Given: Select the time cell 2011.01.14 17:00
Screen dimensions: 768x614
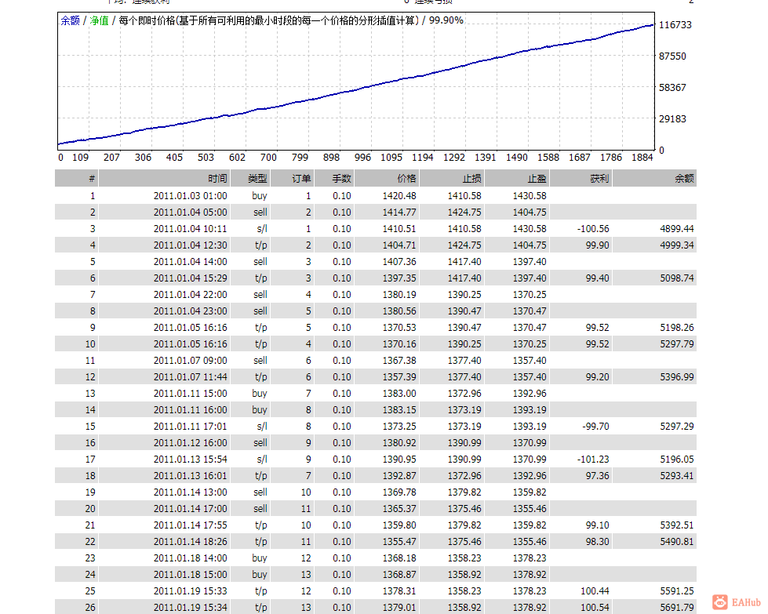Looking at the screenshot, I should [x=191, y=509].
